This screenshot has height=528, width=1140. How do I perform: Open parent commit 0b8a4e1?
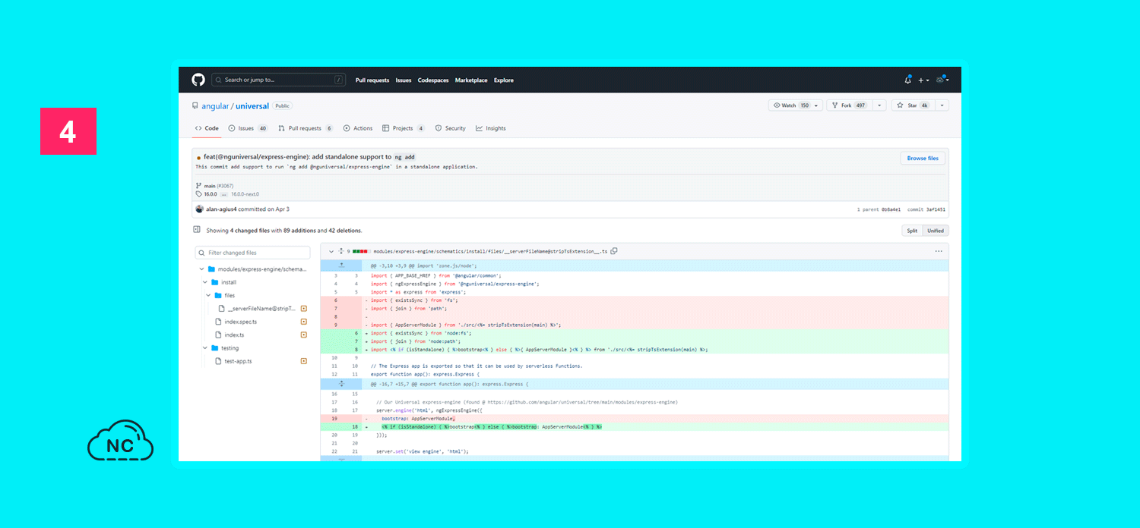coord(892,209)
